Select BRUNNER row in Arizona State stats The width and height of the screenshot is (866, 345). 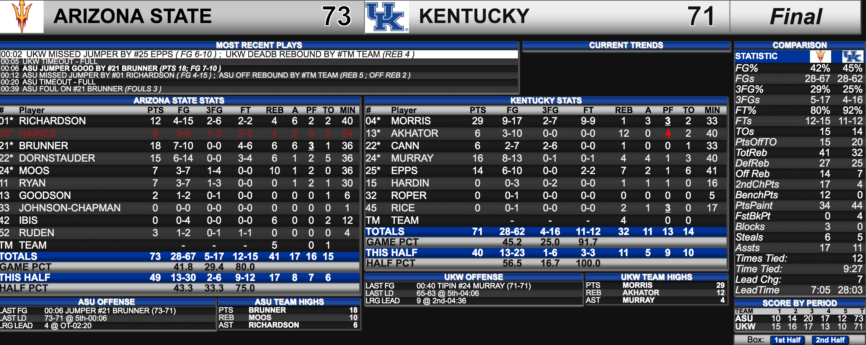tap(179, 146)
